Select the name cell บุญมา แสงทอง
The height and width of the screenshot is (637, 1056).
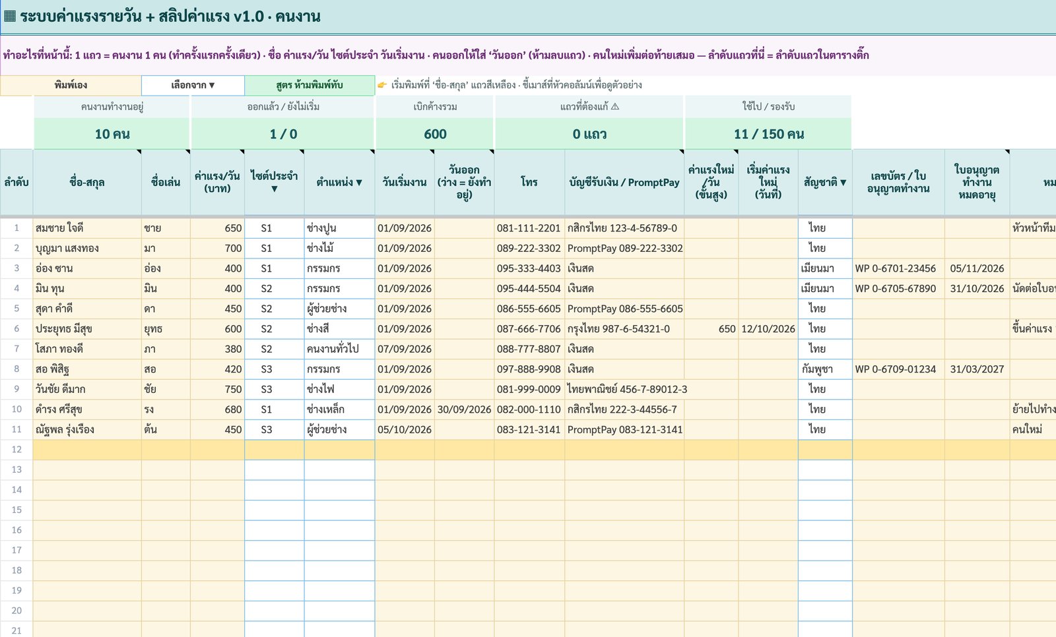coord(87,249)
